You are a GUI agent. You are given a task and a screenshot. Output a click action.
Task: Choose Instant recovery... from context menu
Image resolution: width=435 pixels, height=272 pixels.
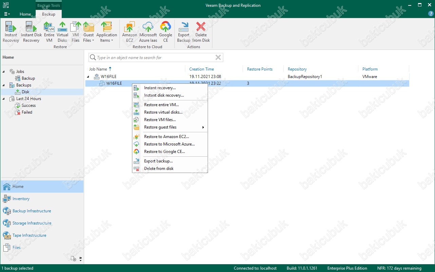click(170, 88)
